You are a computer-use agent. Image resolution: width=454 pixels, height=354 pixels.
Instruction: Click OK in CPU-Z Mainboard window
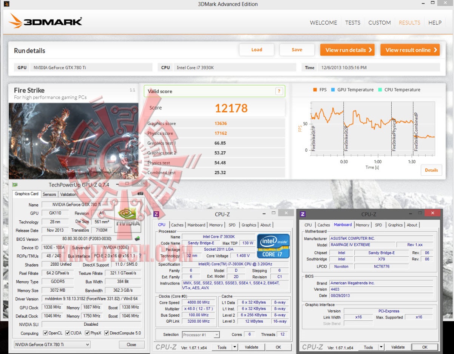click(425, 347)
